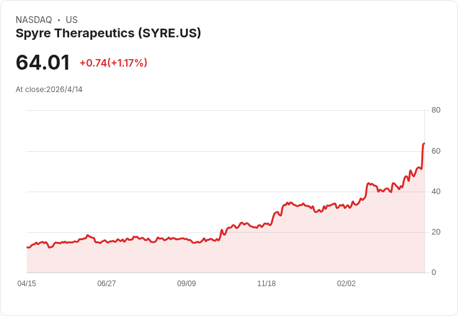The width and height of the screenshot is (458, 316).
Task: Click the 0 label on y-axis
Action: [x=434, y=272]
